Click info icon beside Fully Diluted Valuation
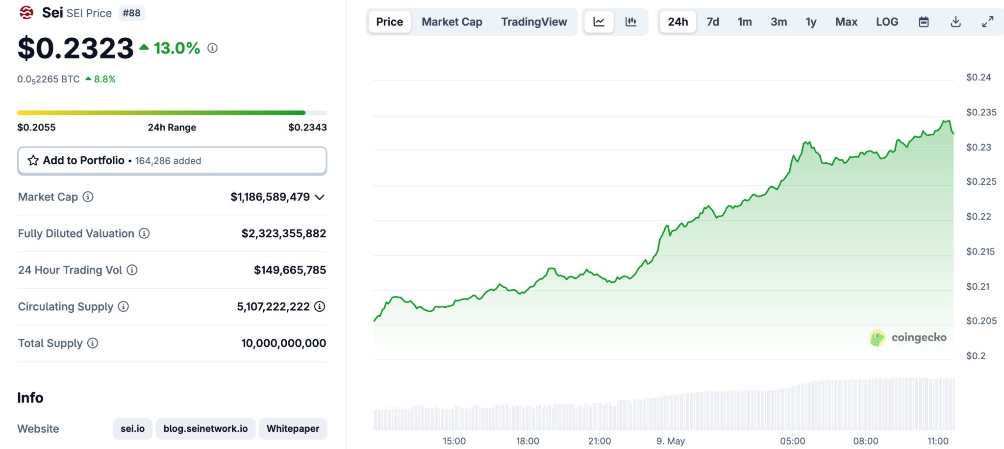Screen dimensions: 1004x449 coord(144,233)
